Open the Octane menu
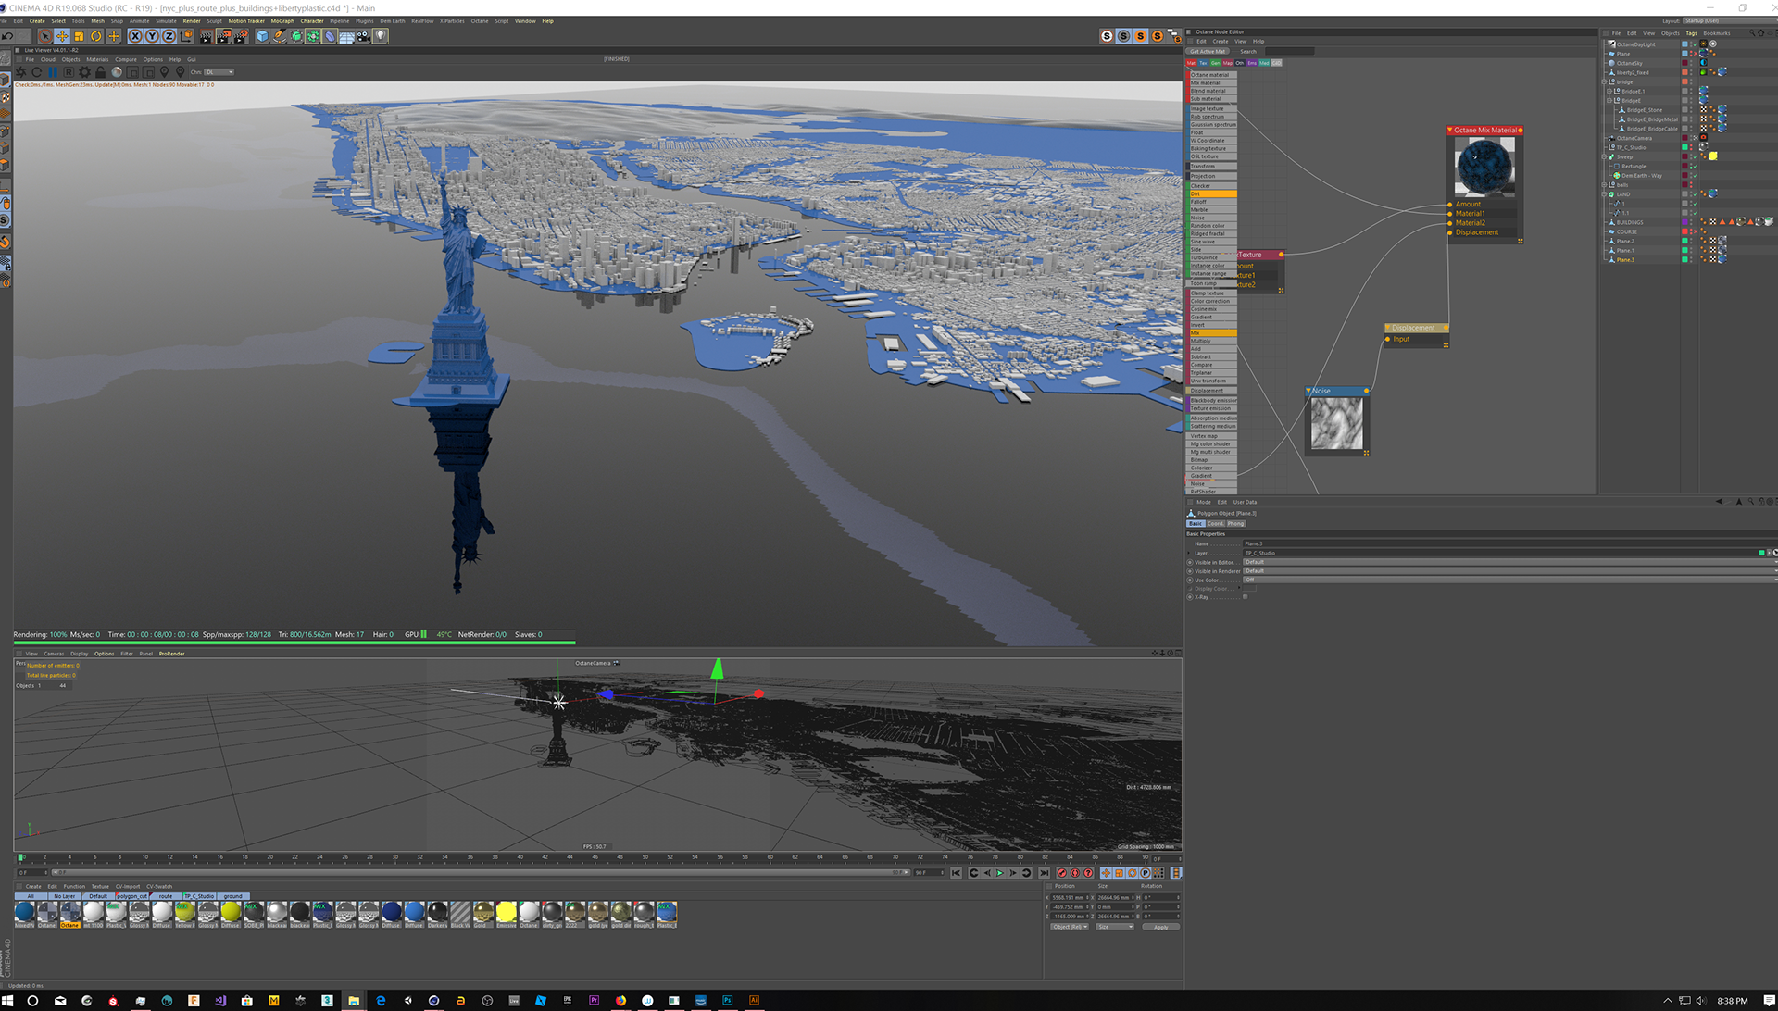1778x1011 pixels. [480, 20]
